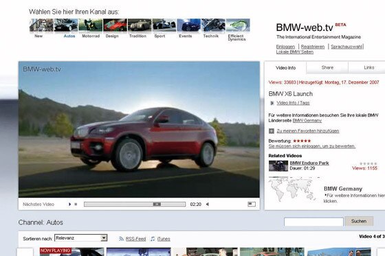Select the Sport channel thumbnail
This screenshot has height=256, width=385.
click(x=164, y=25)
